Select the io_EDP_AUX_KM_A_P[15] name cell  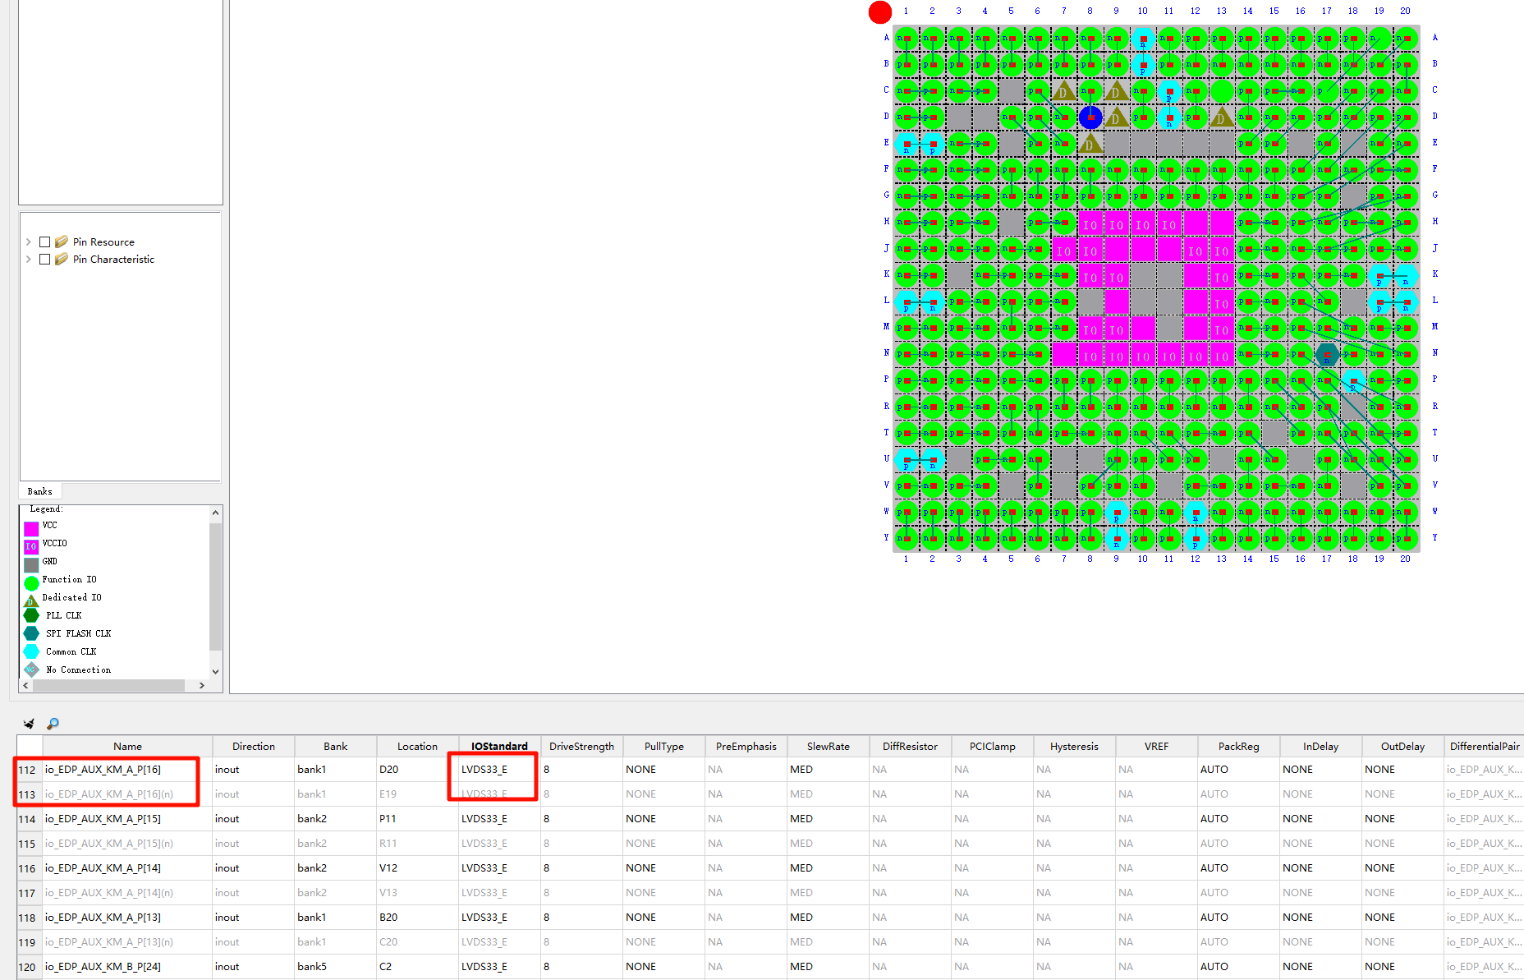(127, 819)
